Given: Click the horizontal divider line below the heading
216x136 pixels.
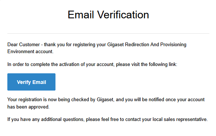Looking at the screenshot, I should [x=108, y=33].
